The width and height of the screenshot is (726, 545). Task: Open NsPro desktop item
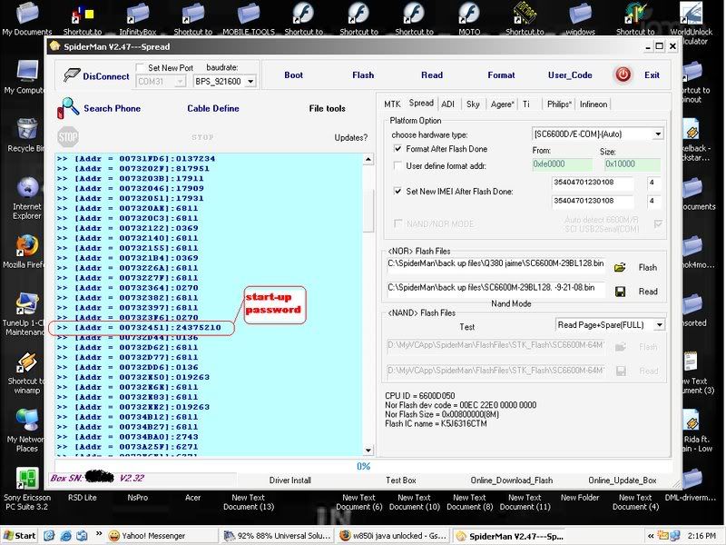[138, 497]
